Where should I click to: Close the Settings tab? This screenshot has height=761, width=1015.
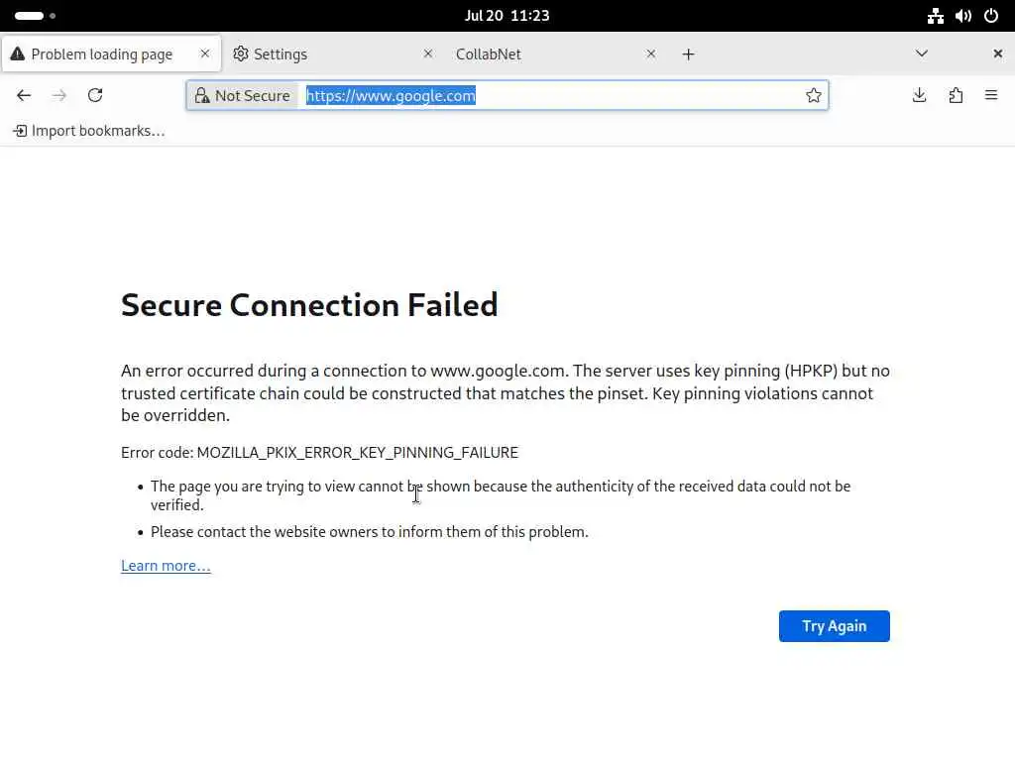tap(428, 54)
